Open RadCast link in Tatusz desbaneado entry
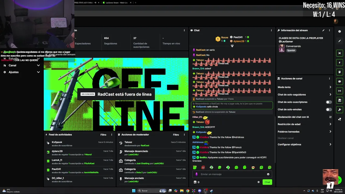 tap(145, 145)
